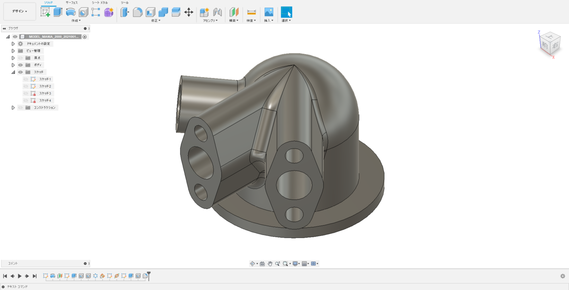Toggle visibility of スケッチ folder
Image resolution: width=569 pixels, height=290 pixels.
(20, 72)
